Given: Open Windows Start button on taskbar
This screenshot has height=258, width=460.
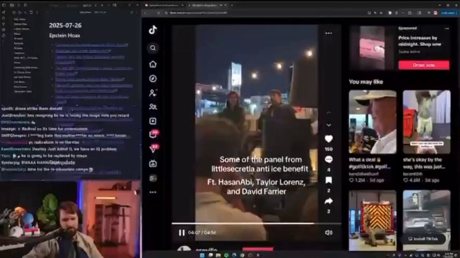Looking at the screenshot, I should (203, 255).
